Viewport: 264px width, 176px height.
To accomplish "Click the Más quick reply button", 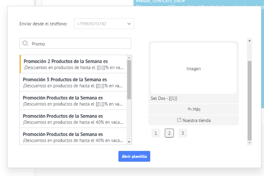I will pyautogui.click(x=194, y=109).
